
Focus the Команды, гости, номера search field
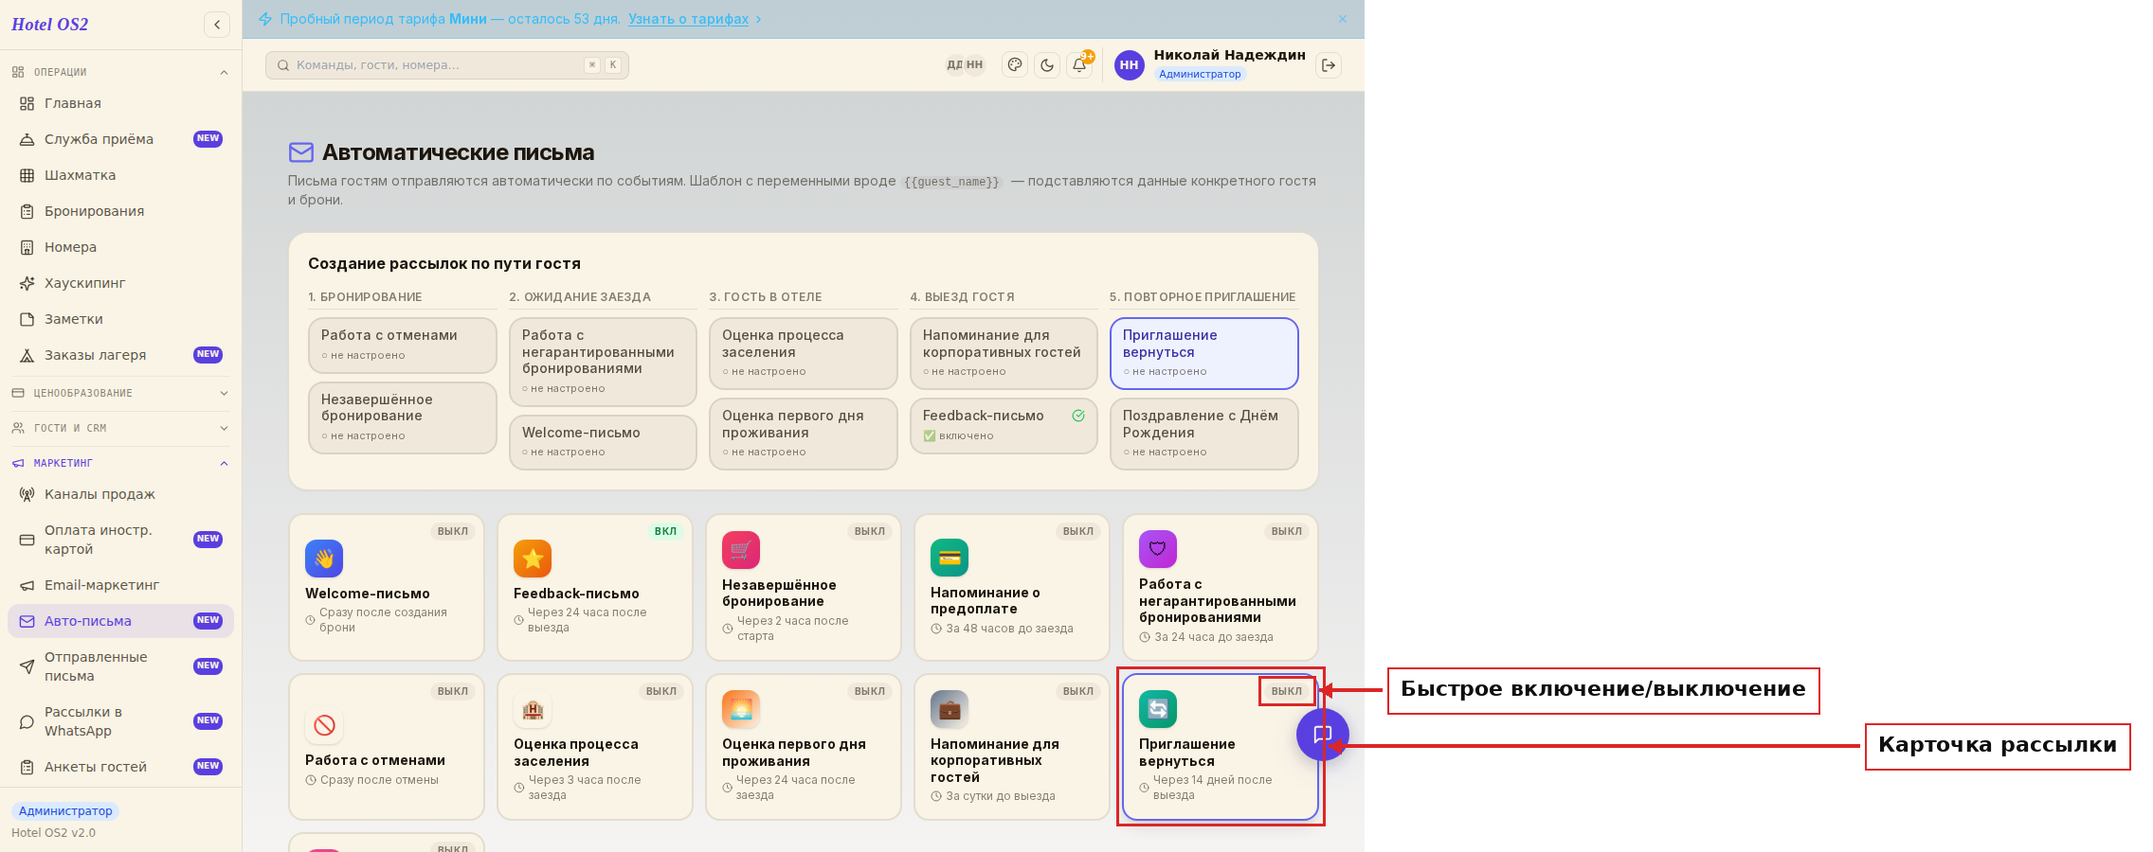[x=447, y=65]
